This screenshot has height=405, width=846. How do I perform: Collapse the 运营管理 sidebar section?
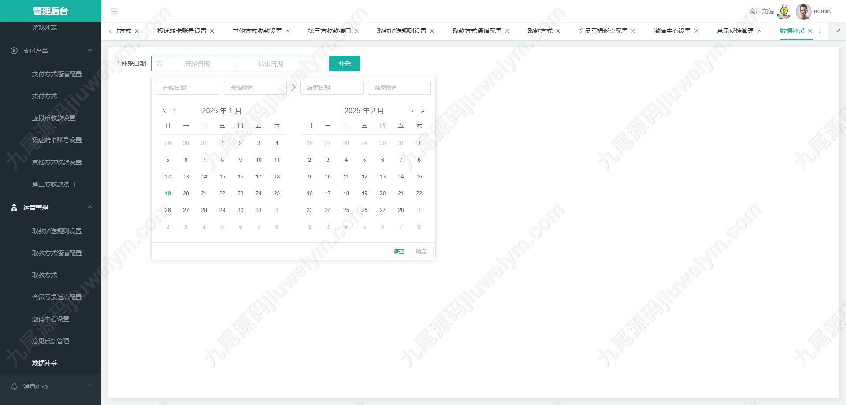click(x=90, y=207)
